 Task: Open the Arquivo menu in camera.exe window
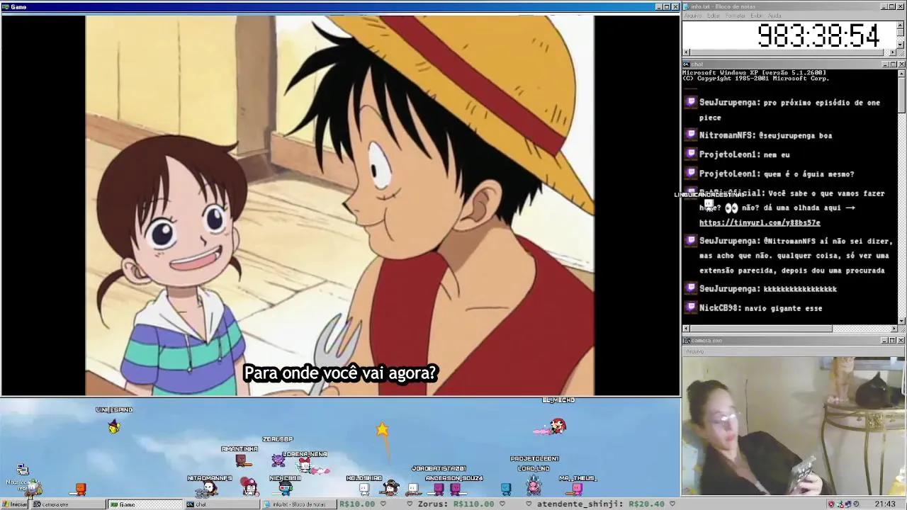click(x=694, y=351)
